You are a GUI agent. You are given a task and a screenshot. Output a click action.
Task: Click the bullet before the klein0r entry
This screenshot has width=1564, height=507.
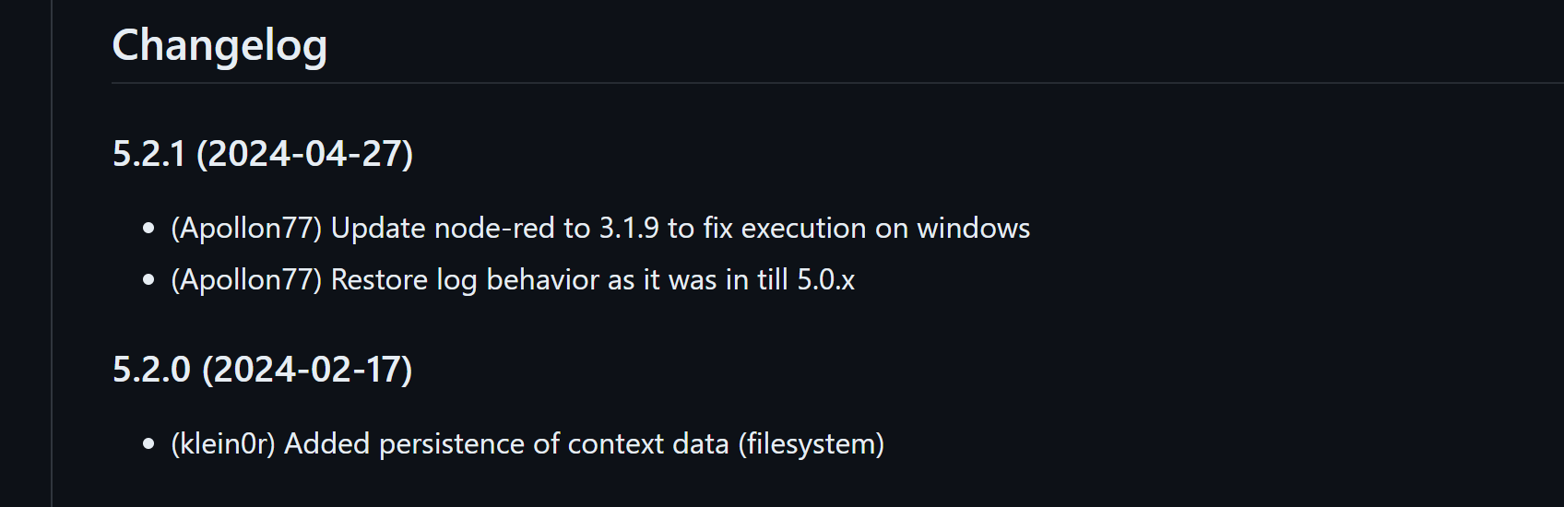148,443
